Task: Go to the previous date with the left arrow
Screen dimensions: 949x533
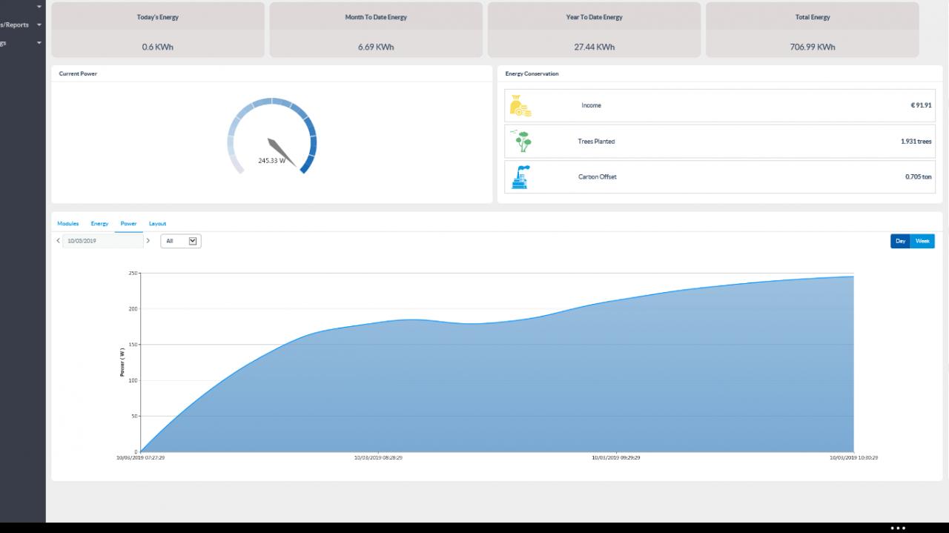Action: click(x=59, y=241)
